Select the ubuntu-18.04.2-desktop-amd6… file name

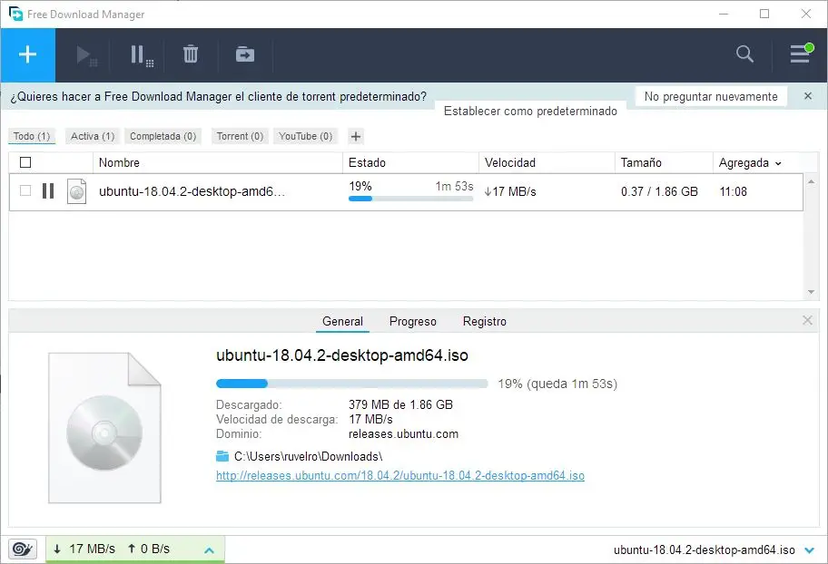[192, 191]
